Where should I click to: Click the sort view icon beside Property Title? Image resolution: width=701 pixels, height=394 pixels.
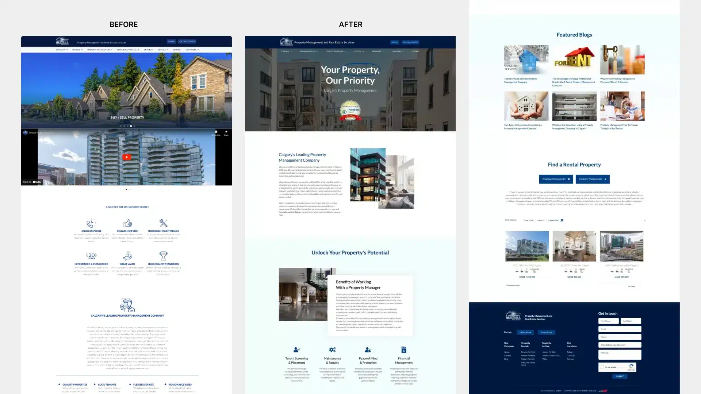pos(562,220)
